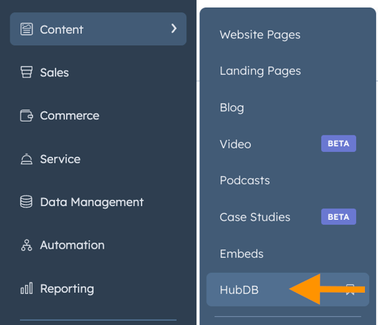Click the BETA badge next to Case Studies
378x325 pixels.
click(338, 216)
